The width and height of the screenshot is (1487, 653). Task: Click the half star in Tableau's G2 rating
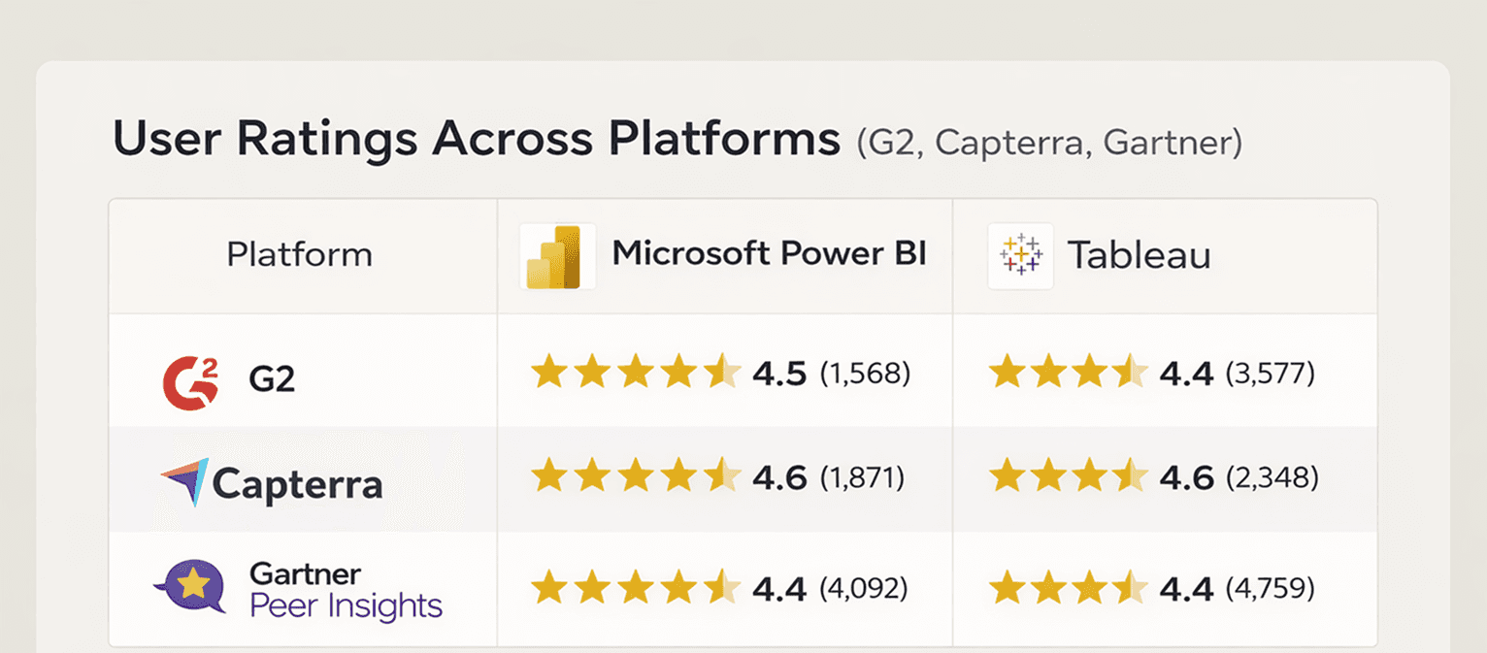tap(1128, 372)
